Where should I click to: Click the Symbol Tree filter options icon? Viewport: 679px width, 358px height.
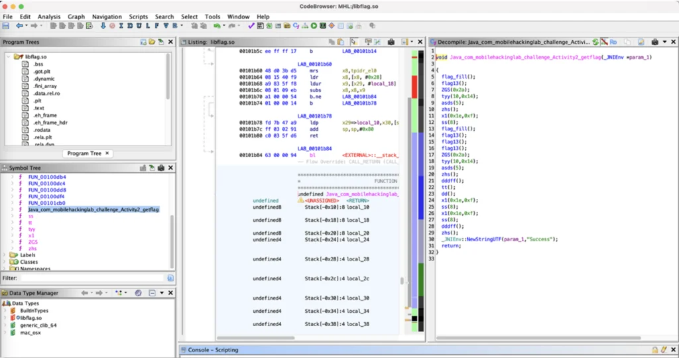(170, 278)
